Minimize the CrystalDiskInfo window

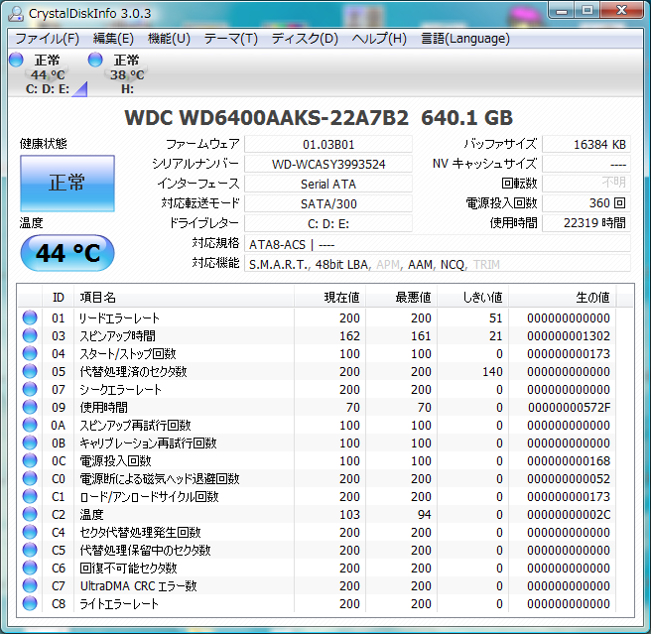point(562,10)
